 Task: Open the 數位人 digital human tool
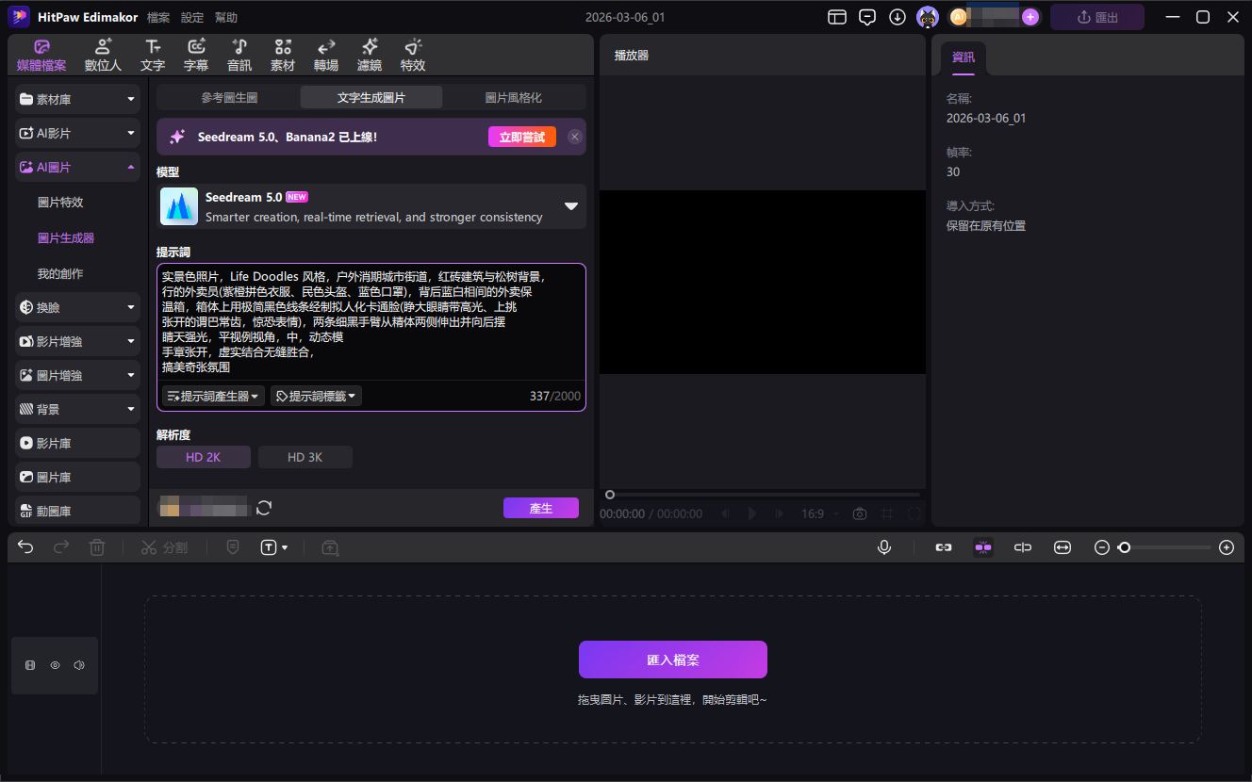click(103, 55)
